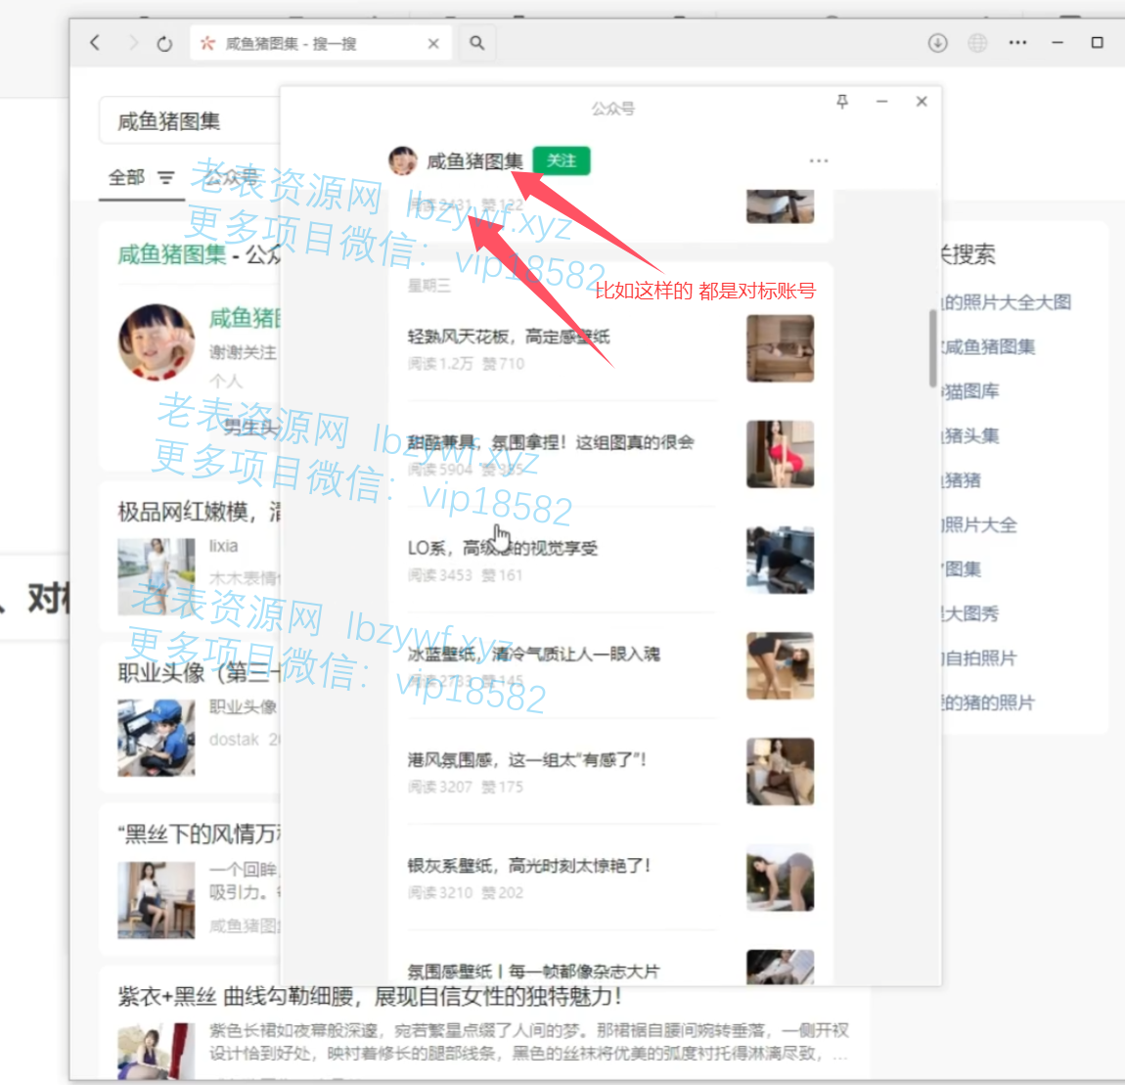
Task: Click the 咸鱼猪图集 account avatar
Action: (403, 160)
